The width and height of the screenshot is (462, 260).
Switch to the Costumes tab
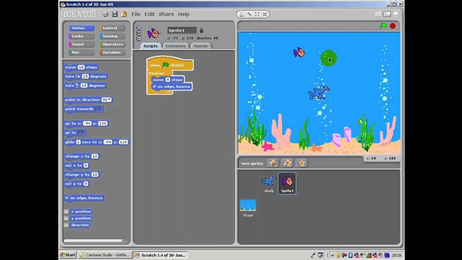[175, 46]
